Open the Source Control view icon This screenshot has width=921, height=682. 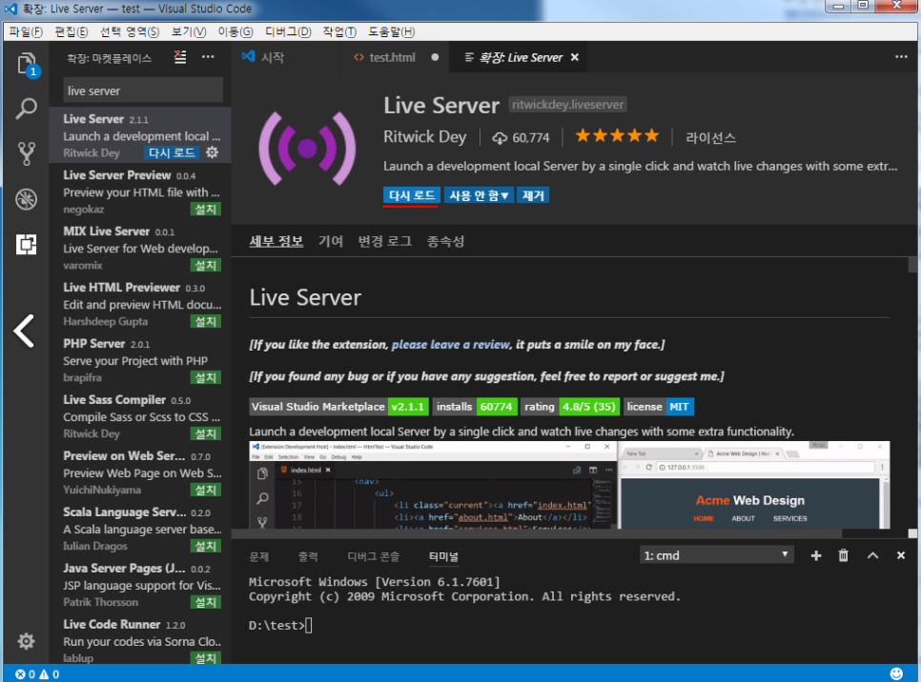click(x=27, y=153)
